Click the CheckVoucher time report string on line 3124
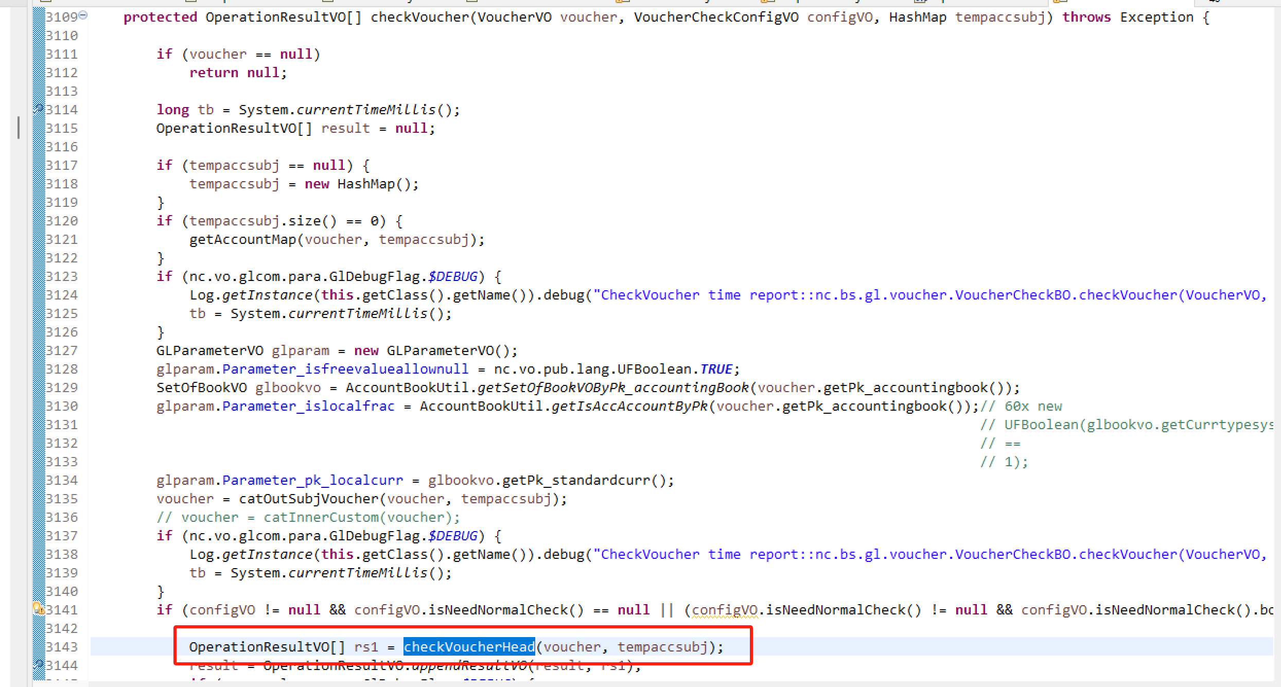 click(930, 295)
